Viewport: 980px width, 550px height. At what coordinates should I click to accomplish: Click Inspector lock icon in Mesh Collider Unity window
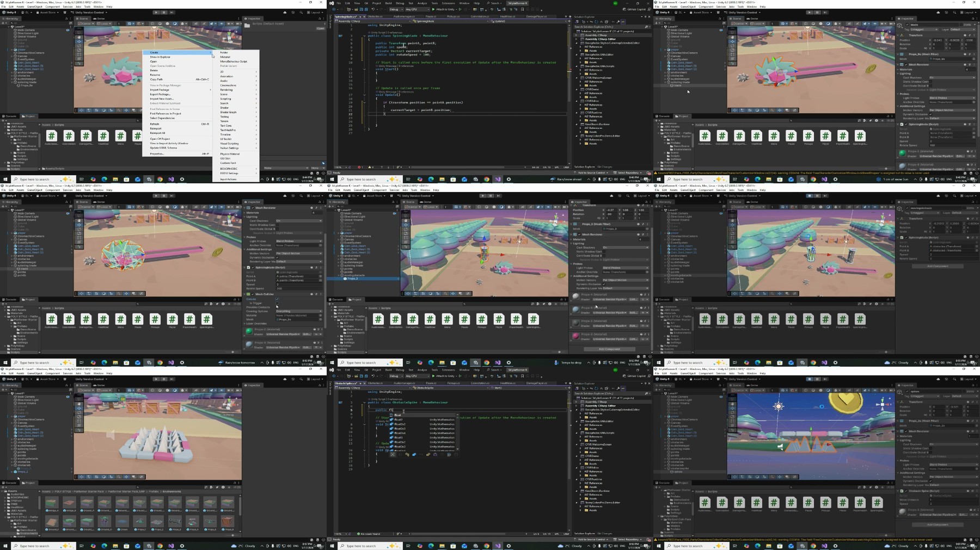(x=319, y=202)
